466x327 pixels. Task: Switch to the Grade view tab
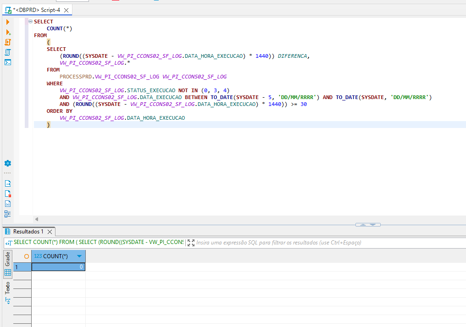8,259
